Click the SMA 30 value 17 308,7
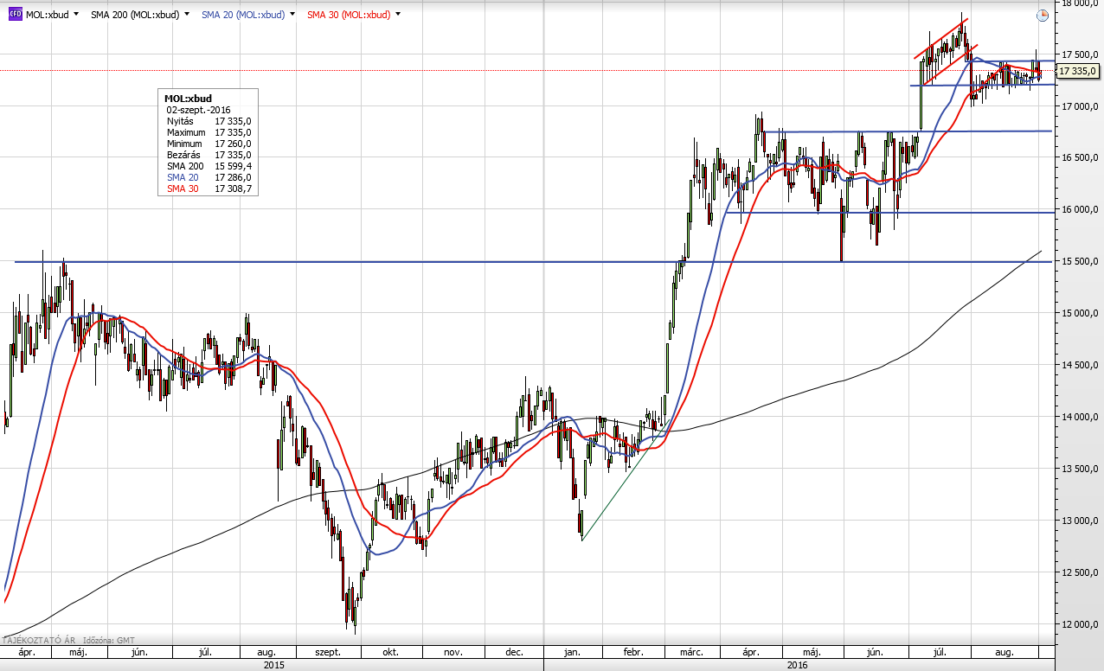 click(233, 189)
